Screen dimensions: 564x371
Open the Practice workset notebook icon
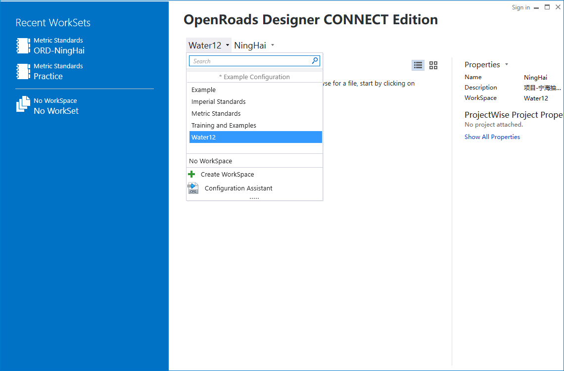click(x=23, y=72)
